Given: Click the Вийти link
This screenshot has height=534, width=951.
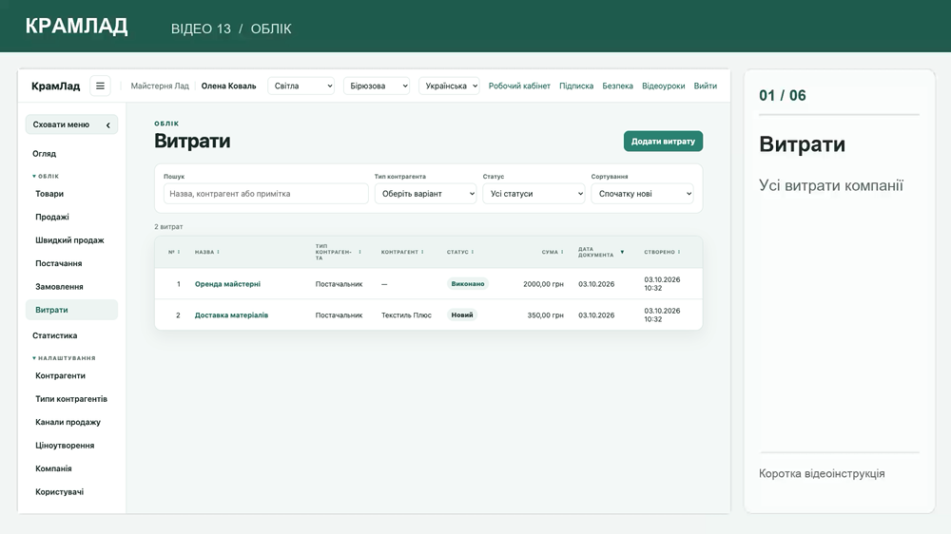Looking at the screenshot, I should [706, 86].
